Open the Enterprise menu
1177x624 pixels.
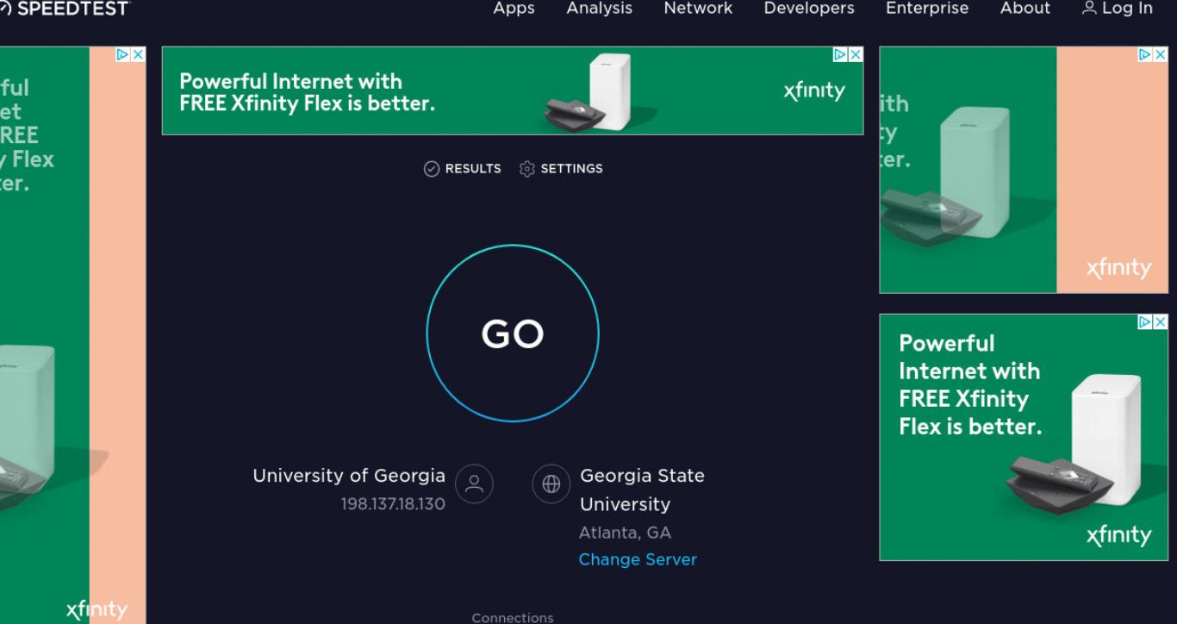[x=927, y=9]
